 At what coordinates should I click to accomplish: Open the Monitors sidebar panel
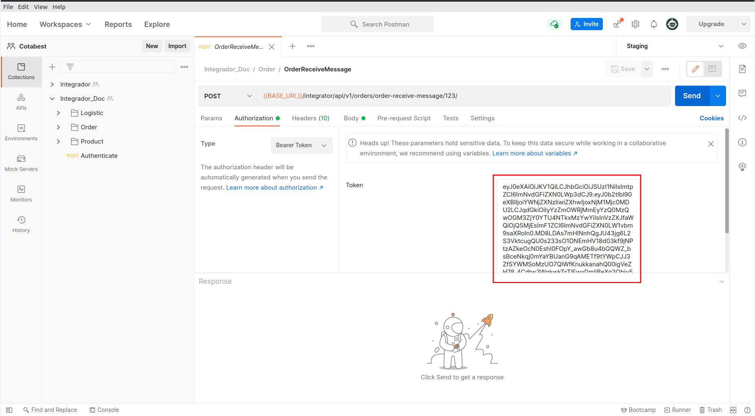21,194
